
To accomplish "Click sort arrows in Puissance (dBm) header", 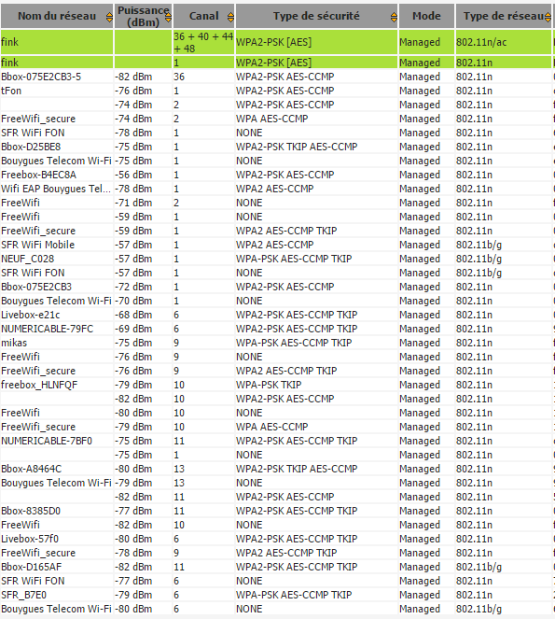I will point(169,17).
